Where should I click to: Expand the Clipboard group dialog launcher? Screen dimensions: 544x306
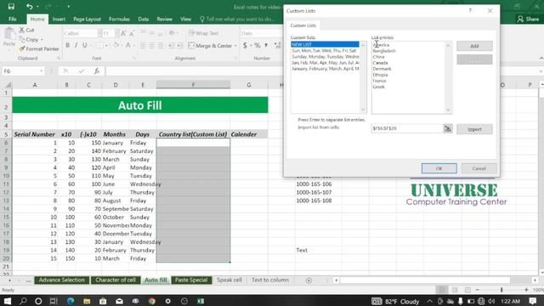[58, 59]
